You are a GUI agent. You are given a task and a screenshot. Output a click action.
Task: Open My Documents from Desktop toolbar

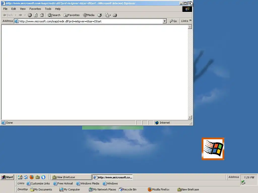[x=41, y=189]
